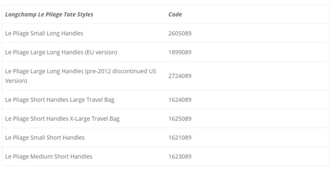
Task: Click Le Pliage Medium Short Handles text
Action: click(x=49, y=157)
